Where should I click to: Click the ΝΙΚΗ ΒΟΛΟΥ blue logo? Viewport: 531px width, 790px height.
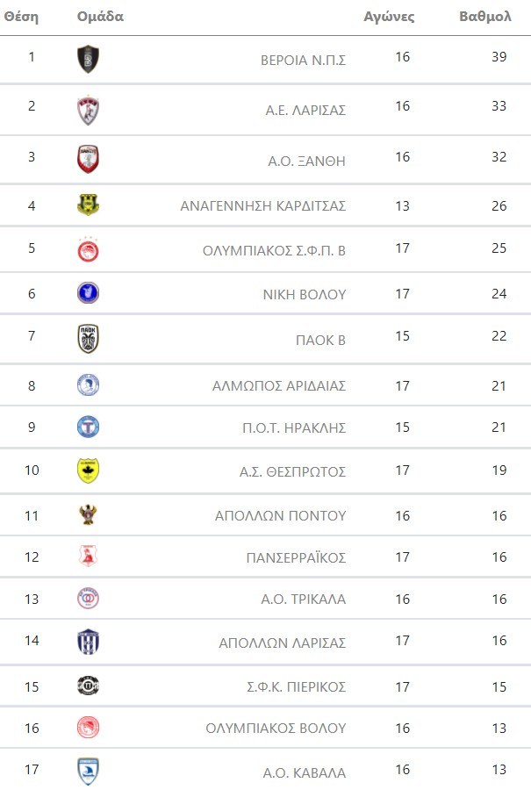tap(88, 293)
